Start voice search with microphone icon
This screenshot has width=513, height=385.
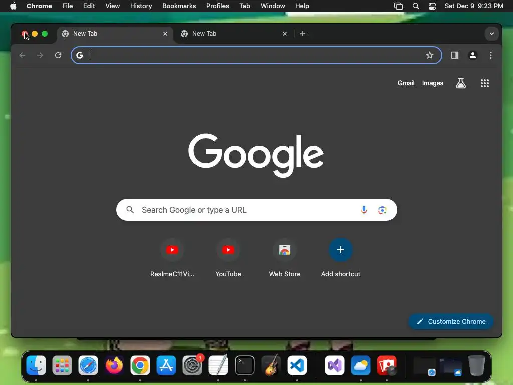coord(364,210)
